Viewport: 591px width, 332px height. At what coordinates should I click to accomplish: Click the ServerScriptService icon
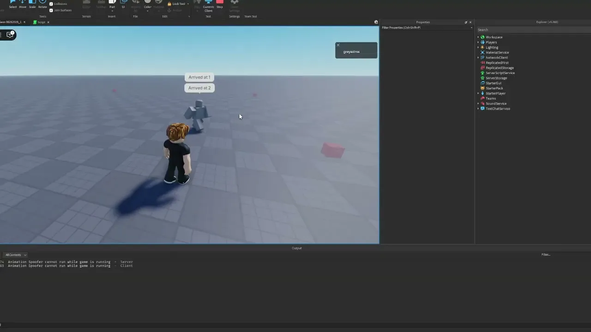click(x=482, y=73)
